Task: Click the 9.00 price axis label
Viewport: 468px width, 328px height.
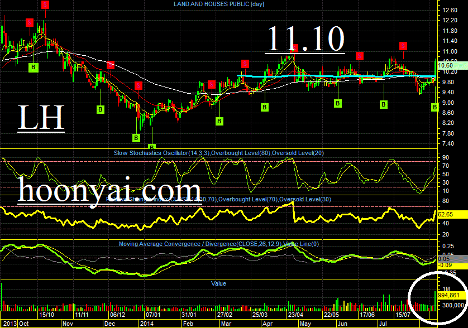Action: click(x=448, y=103)
